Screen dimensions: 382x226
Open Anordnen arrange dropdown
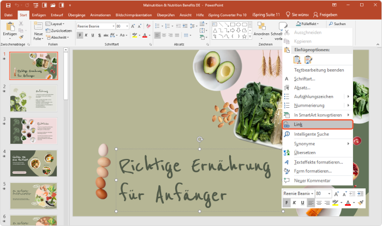coord(261,30)
